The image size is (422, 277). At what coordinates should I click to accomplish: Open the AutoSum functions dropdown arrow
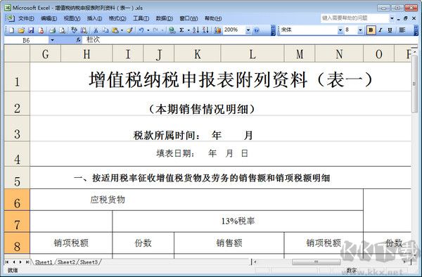pos(188,30)
